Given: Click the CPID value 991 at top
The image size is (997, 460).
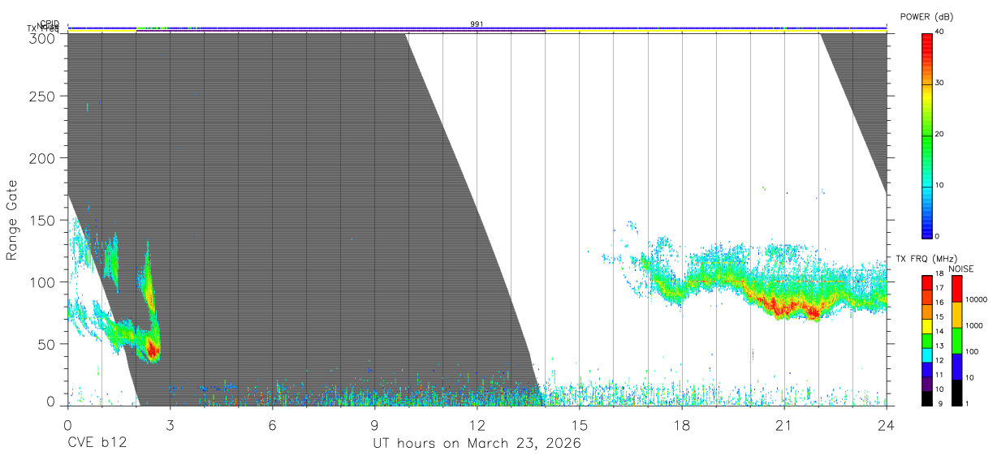Looking at the screenshot, I should pyautogui.click(x=477, y=24).
